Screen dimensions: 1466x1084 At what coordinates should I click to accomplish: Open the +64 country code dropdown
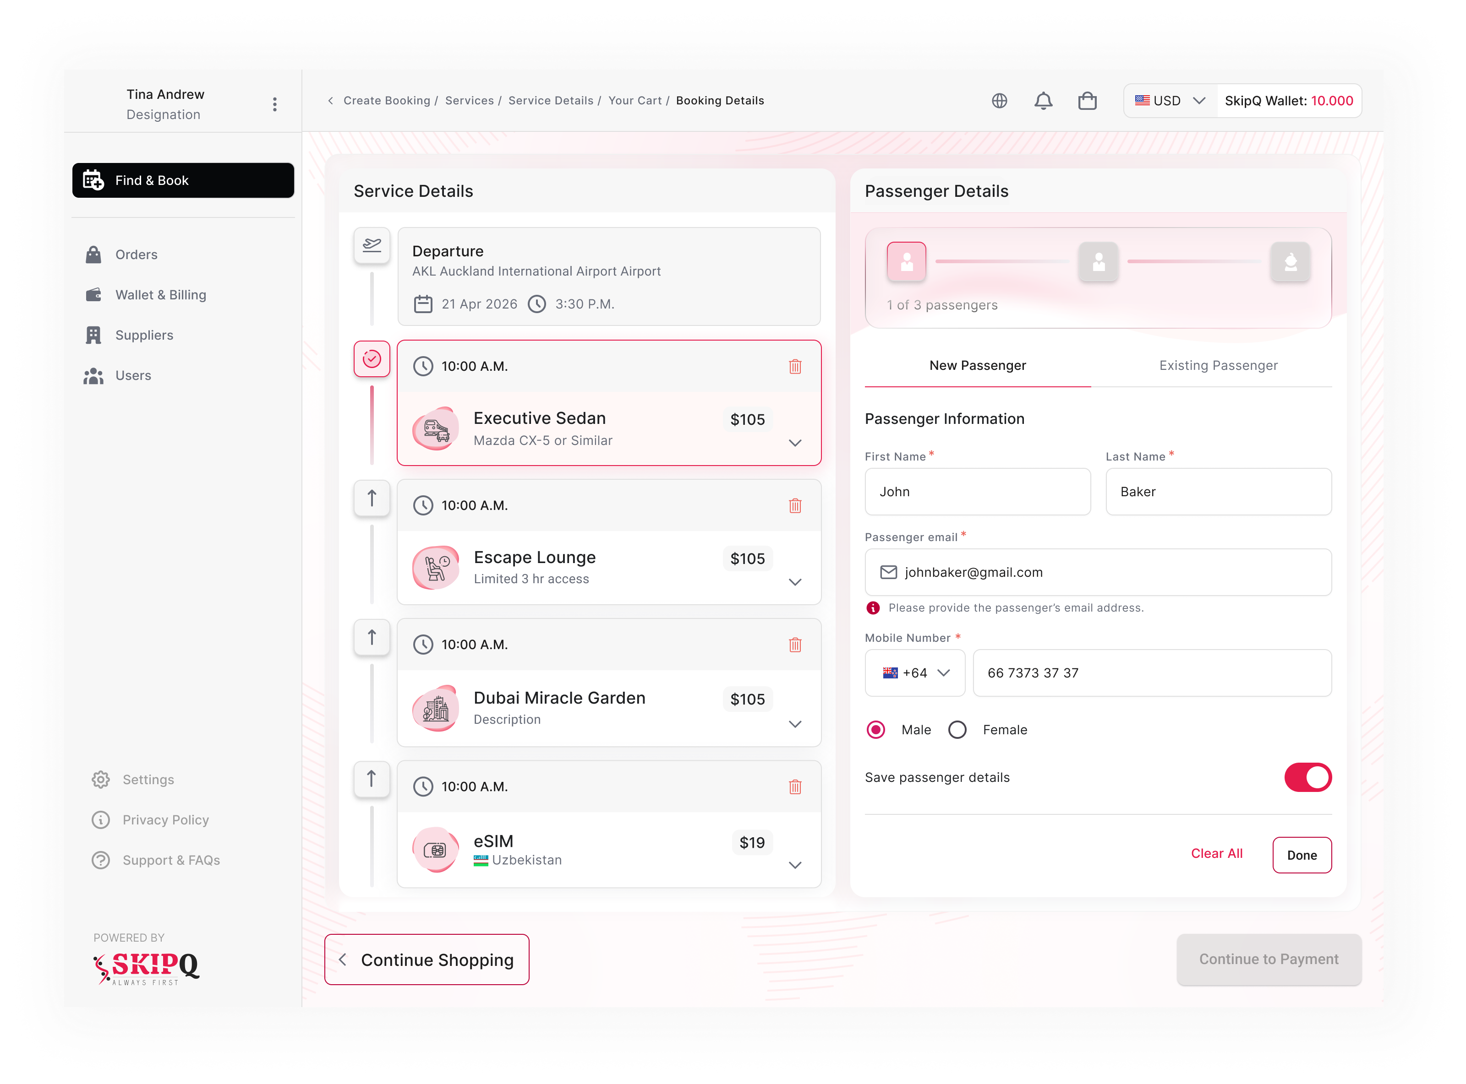click(x=914, y=672)
